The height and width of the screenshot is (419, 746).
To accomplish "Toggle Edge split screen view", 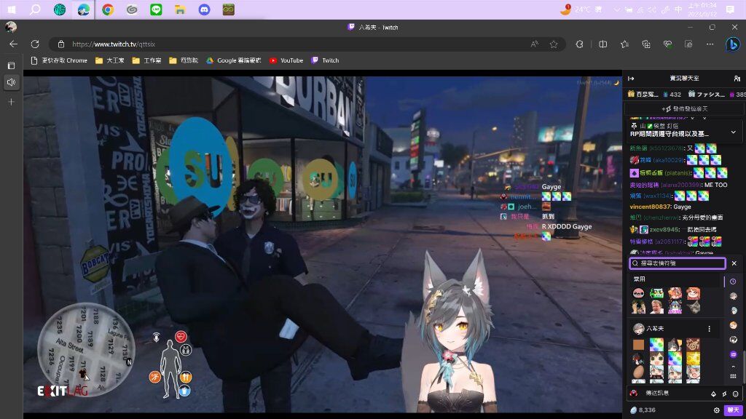I will tap(602, 44).
